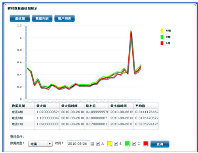This screenshot has width=198, height=153.
Task: Sort by the 最小值时间 column header
Action: point(121,106)
